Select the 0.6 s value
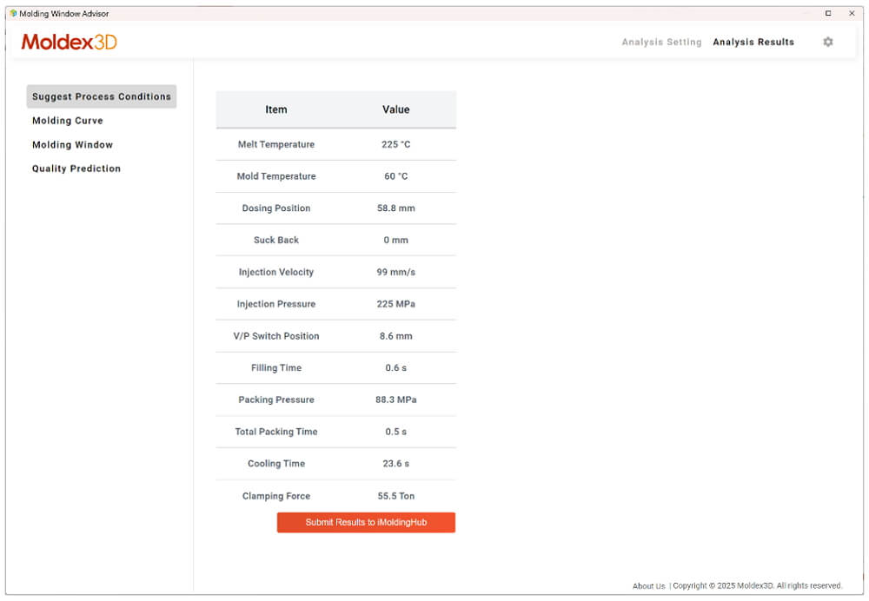Viewport: 869px width, 601px height. tap(395, 367)
